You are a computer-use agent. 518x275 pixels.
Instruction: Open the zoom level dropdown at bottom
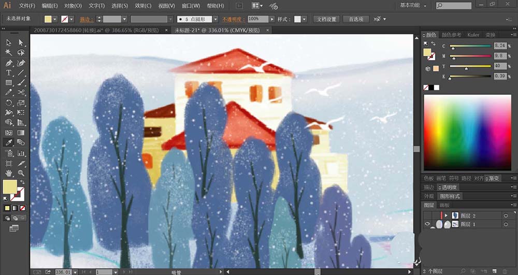tap(75, 272)
